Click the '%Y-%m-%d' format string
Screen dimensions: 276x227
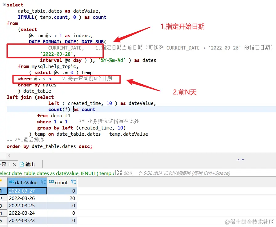pyautogui.click(x=112, y=60)
